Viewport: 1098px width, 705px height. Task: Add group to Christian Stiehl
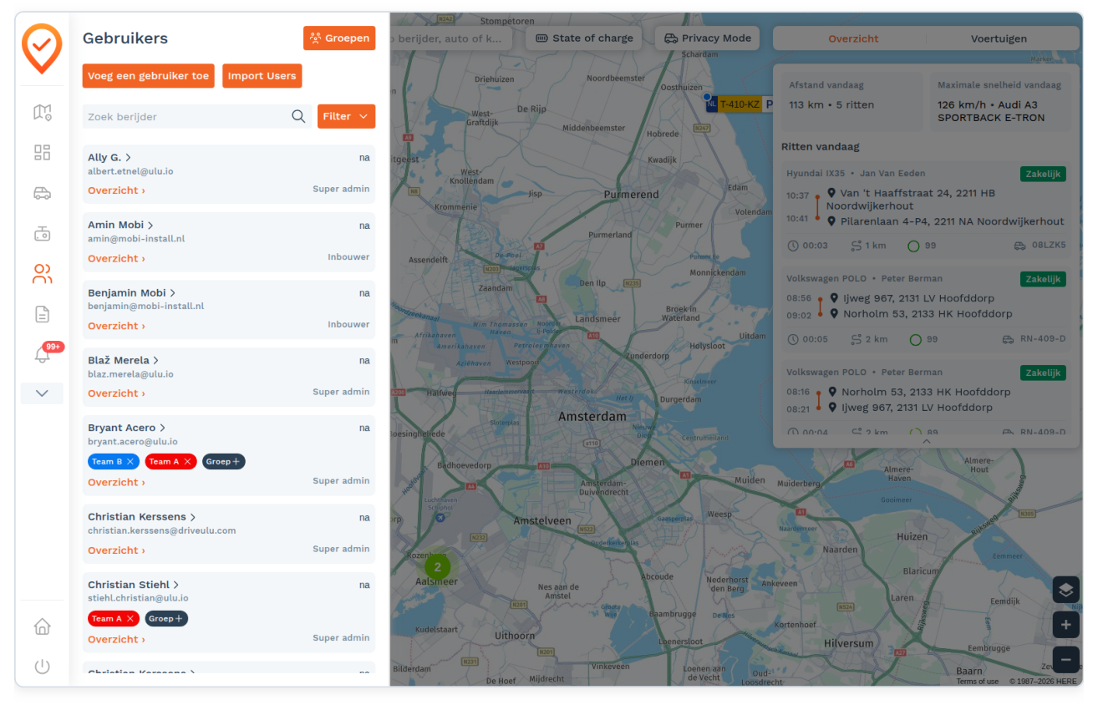(x=166, y=619)
